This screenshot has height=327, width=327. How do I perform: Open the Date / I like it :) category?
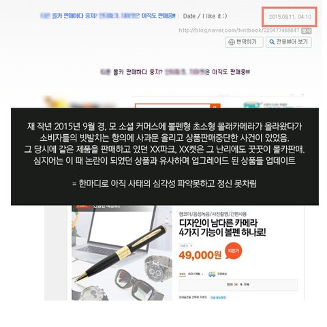pos(205,16)
